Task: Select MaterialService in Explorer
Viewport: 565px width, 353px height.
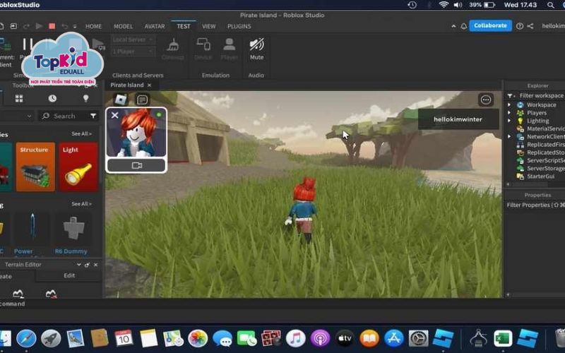Action: [x=540, y=128]
